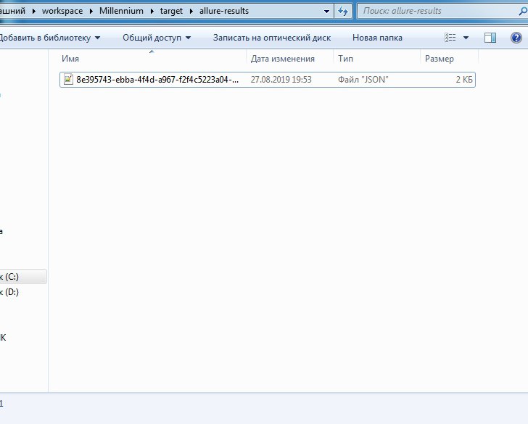This screenshot has width=528, height=424.
Task: Click the date 27.08.2019 19:53
Action: click(281, 80)
